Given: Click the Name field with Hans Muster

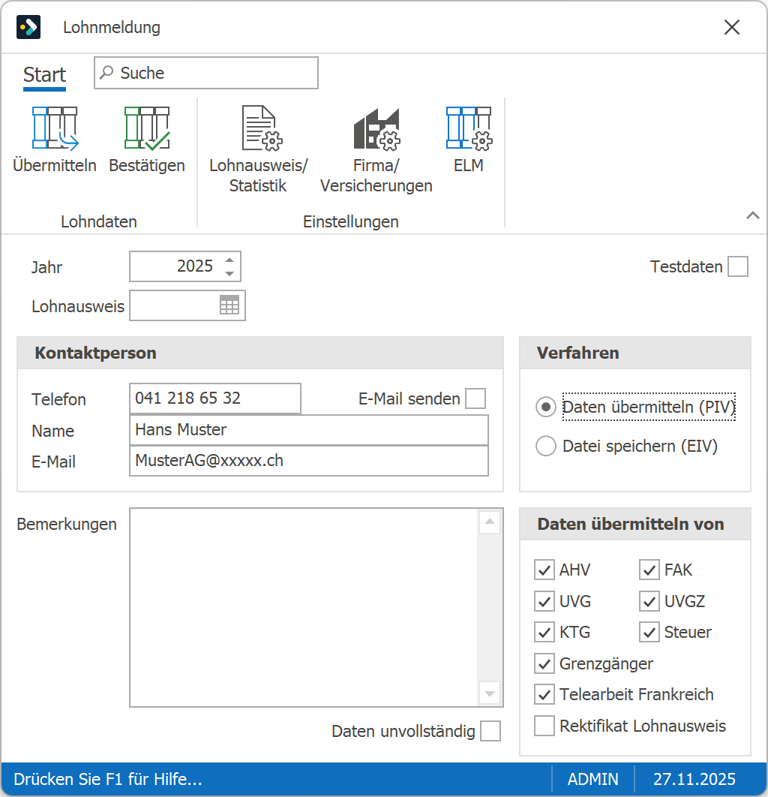Looking at the screenshot, I should [309, 430].
